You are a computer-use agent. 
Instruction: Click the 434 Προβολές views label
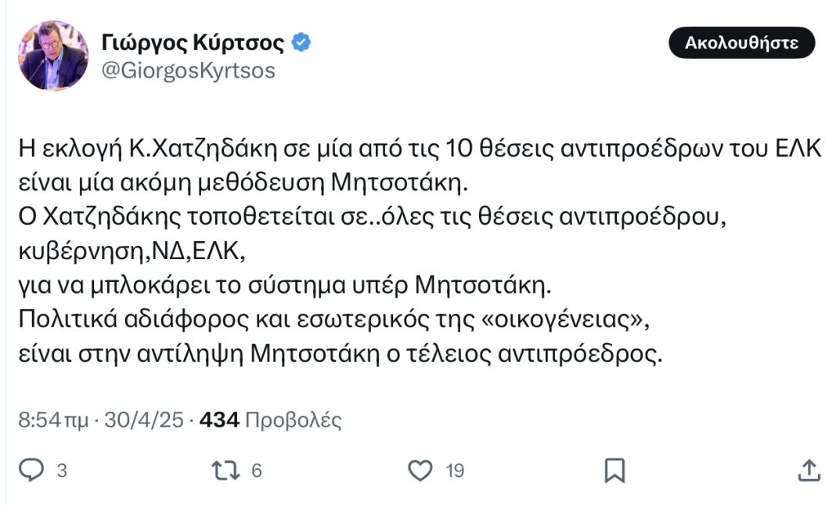coord(276,421)
